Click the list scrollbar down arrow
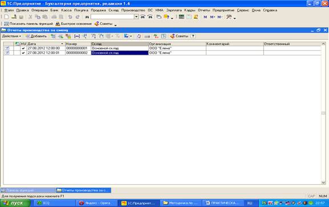Image resolution: width=329 pixels, height=207 pixels. (x=323, y=182)
